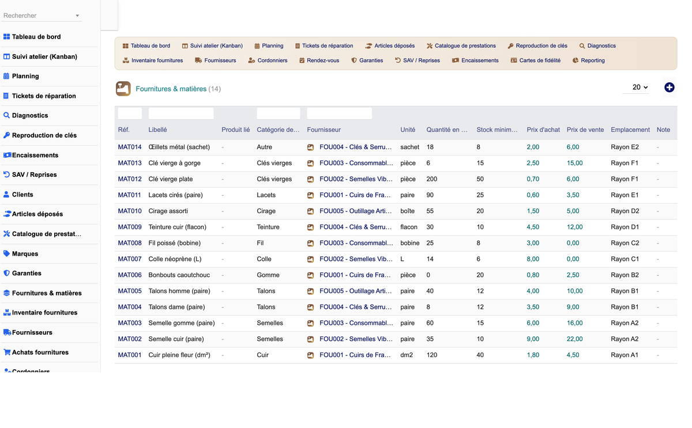The width and height of the screenshot is (692, 428).
Task: Open Encaissements in top navigation
Action: pyautogui.click(x=475, y=60)
